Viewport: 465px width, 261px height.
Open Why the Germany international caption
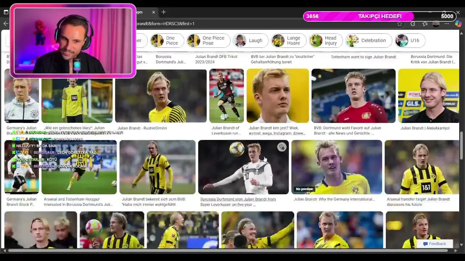(334, 199)
